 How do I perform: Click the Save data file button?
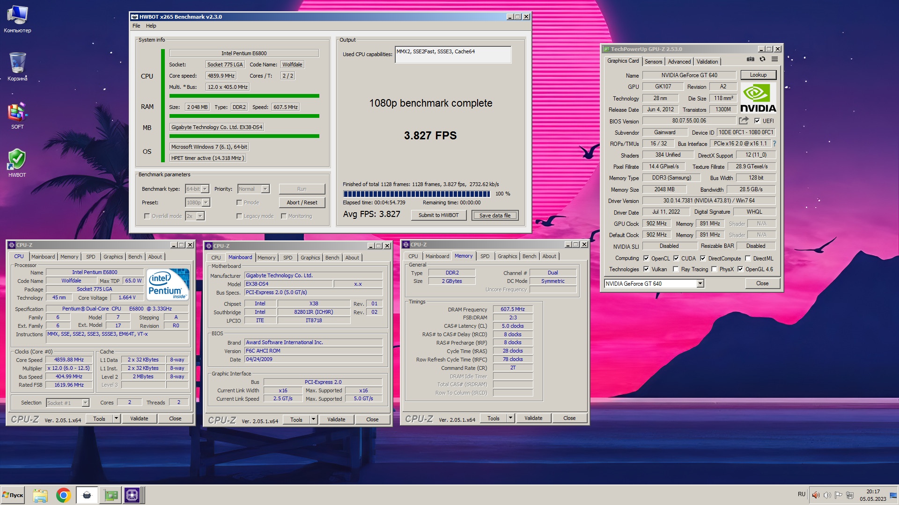click(495, 215)
